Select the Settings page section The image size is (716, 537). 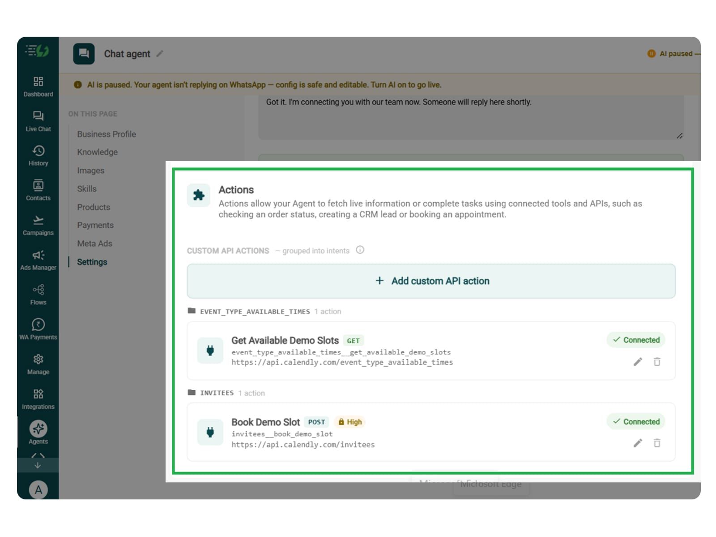click(92, 262)
